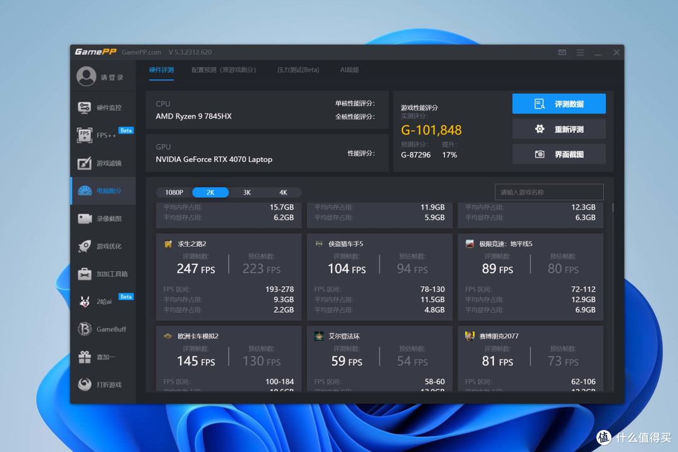Click the 145 FPS value for 欧洲卡车模拟2
Viewport: 678px width, 452px height.
196,361
